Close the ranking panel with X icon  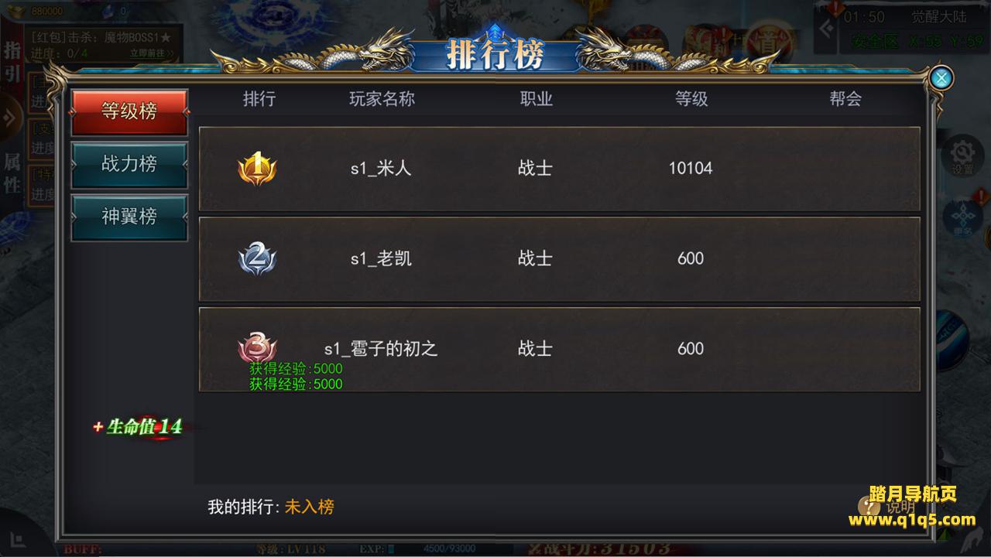[x=941, y=77]
